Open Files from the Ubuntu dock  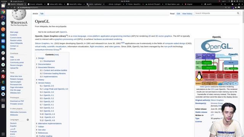[x=3, y=6]
